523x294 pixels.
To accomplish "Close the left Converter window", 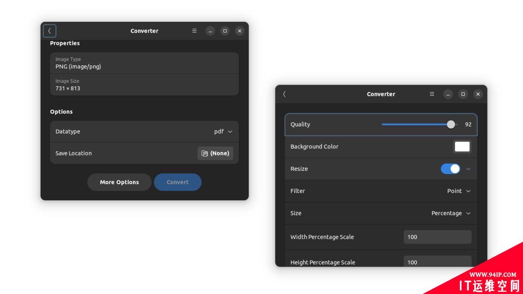I will pyautogui.click(x=240, y=31).
